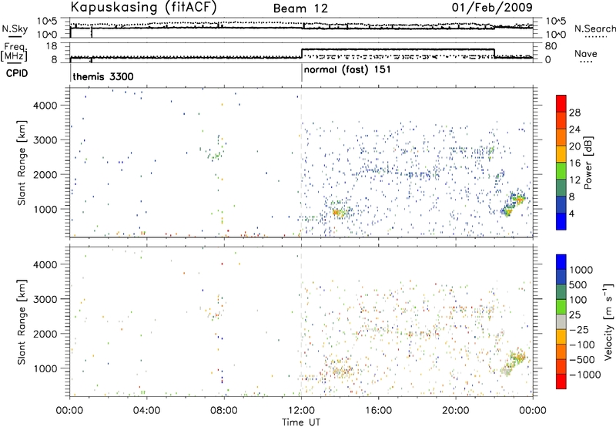Click the 'Kapuskasing (fitACF)' title text
Viewport: 616px width, 427px height.
[x=143, y=7]
